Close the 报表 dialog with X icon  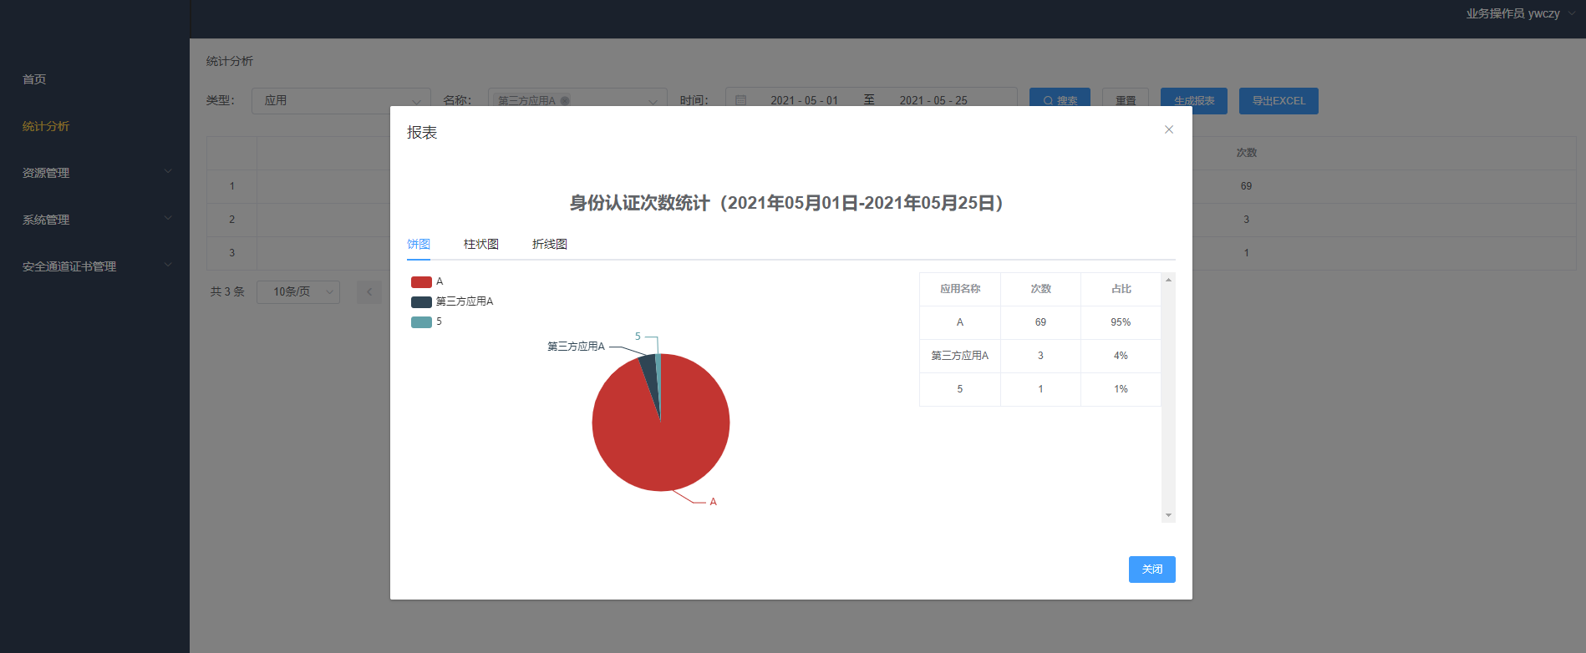1169,129
